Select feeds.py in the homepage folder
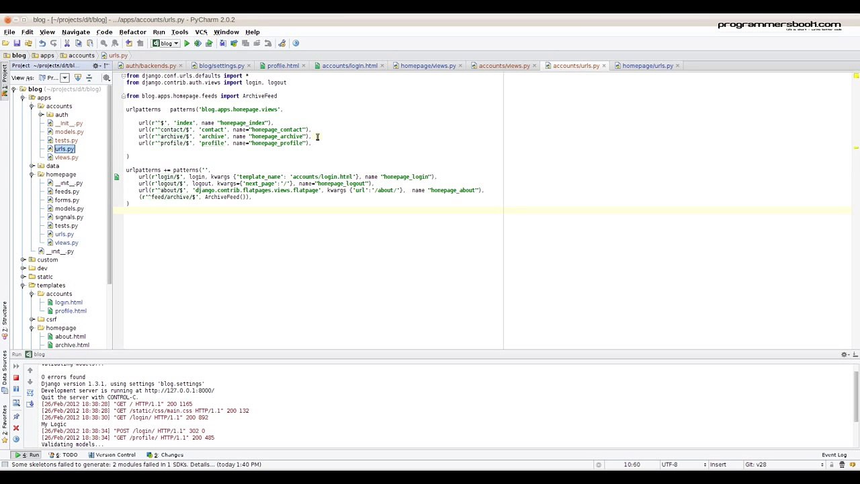Viewport: 860px width, 484px height. [x=67, y=192]
